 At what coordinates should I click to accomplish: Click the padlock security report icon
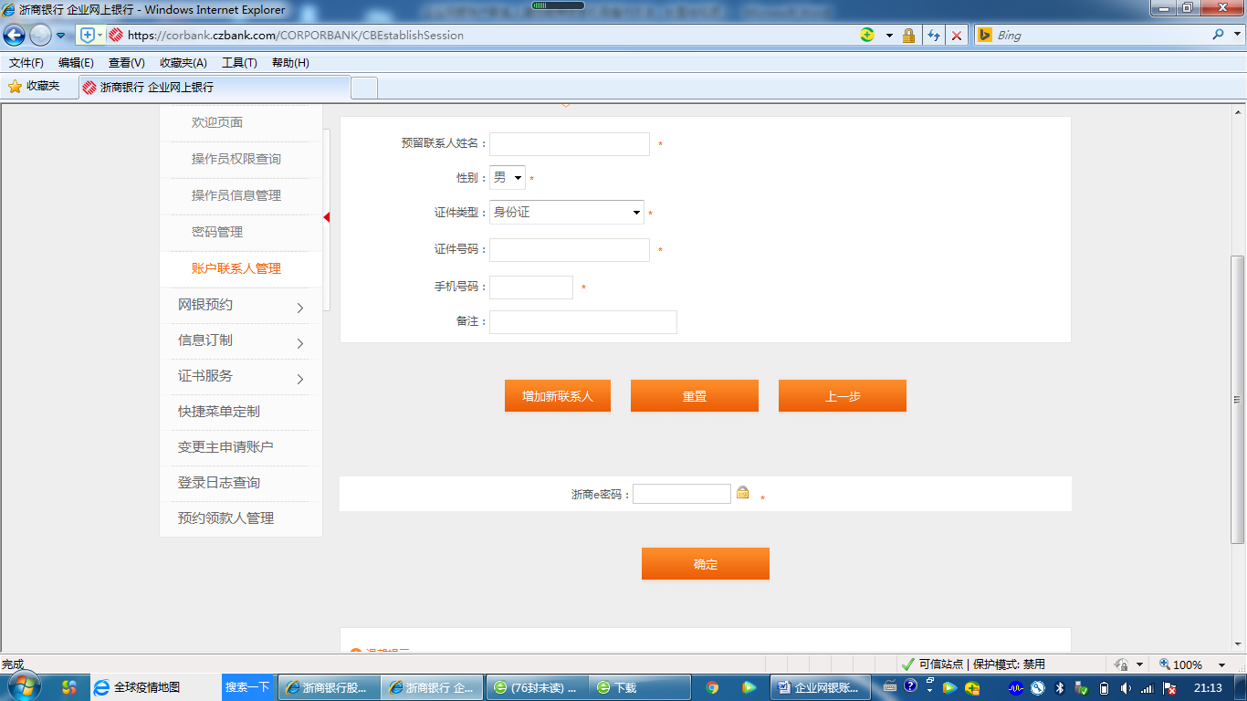tap(908, 35)
